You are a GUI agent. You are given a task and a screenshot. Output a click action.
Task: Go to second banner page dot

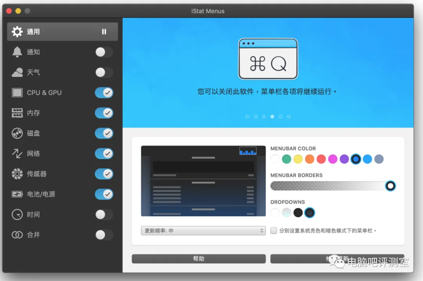click(256, 117)
